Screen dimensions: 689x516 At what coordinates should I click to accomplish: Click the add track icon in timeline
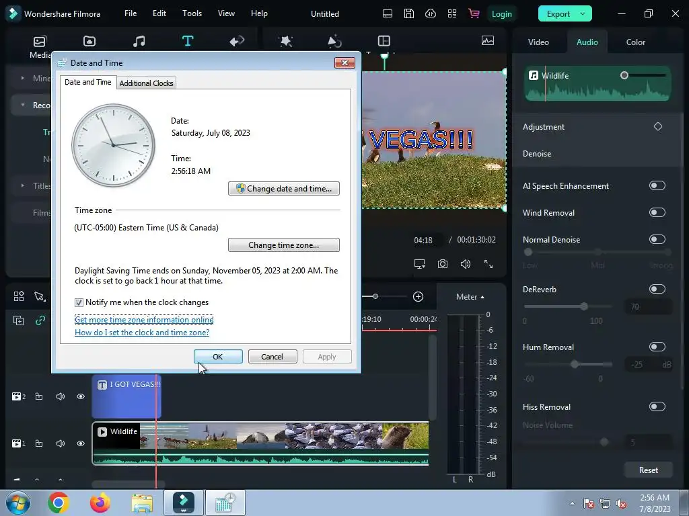[x=18, y=320]
